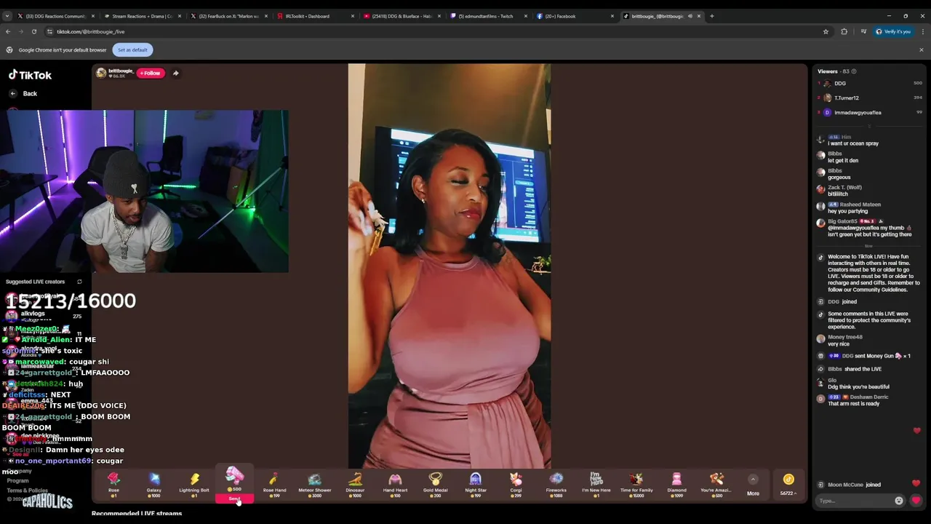Image resolution: width=931 pixels, height=524 pixels.
Task: Open brittbougie's profile avatar
Action: (101, 73)
